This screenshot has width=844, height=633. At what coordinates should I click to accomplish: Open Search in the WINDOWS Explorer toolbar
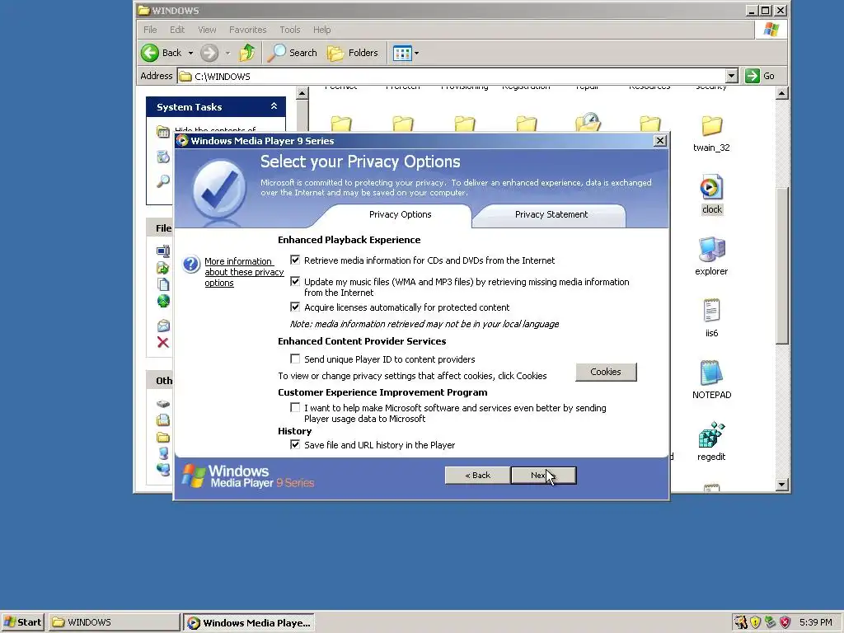pos(293,53)
